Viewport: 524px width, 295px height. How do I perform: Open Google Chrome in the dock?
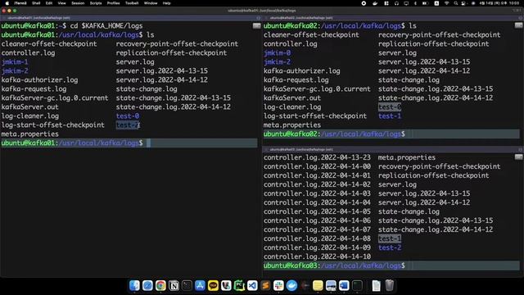pyautogui.click(x=160, y=286)
